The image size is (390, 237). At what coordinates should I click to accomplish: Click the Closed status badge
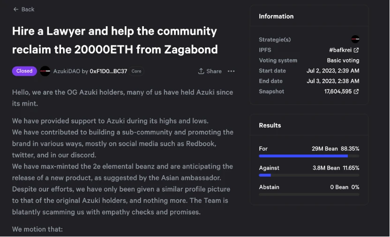(24, 71)
